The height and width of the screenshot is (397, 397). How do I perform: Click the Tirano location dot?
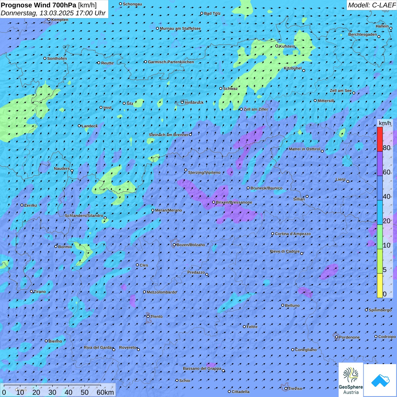click(x=31, y=291)
